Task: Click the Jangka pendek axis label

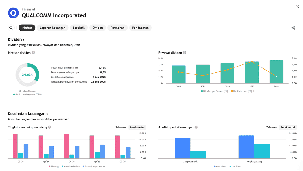Action: click(190, 162)
